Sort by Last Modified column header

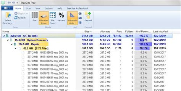coord(160,32)
